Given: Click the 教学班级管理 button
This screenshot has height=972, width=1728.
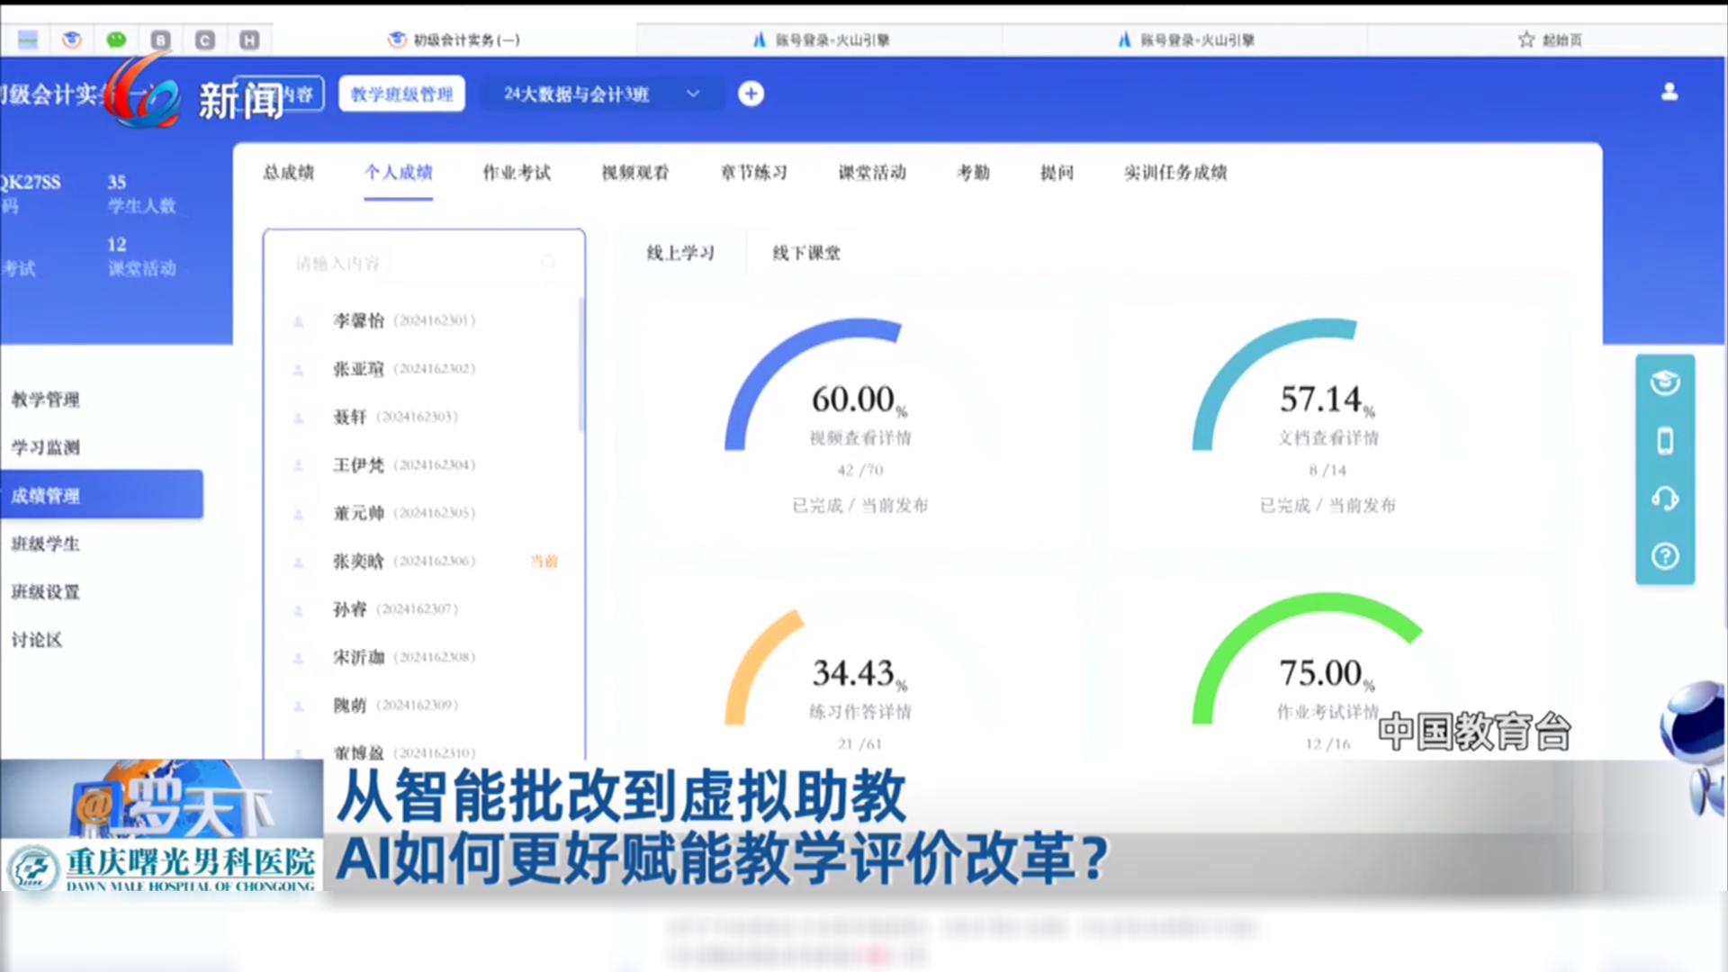Looking at the screenshot, I should click(401, 94).
